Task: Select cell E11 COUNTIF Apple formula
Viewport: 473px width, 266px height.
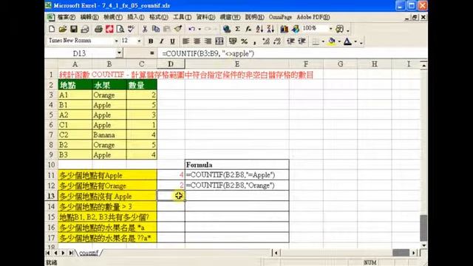Action: pyautogui.click(x=237, y=174)
